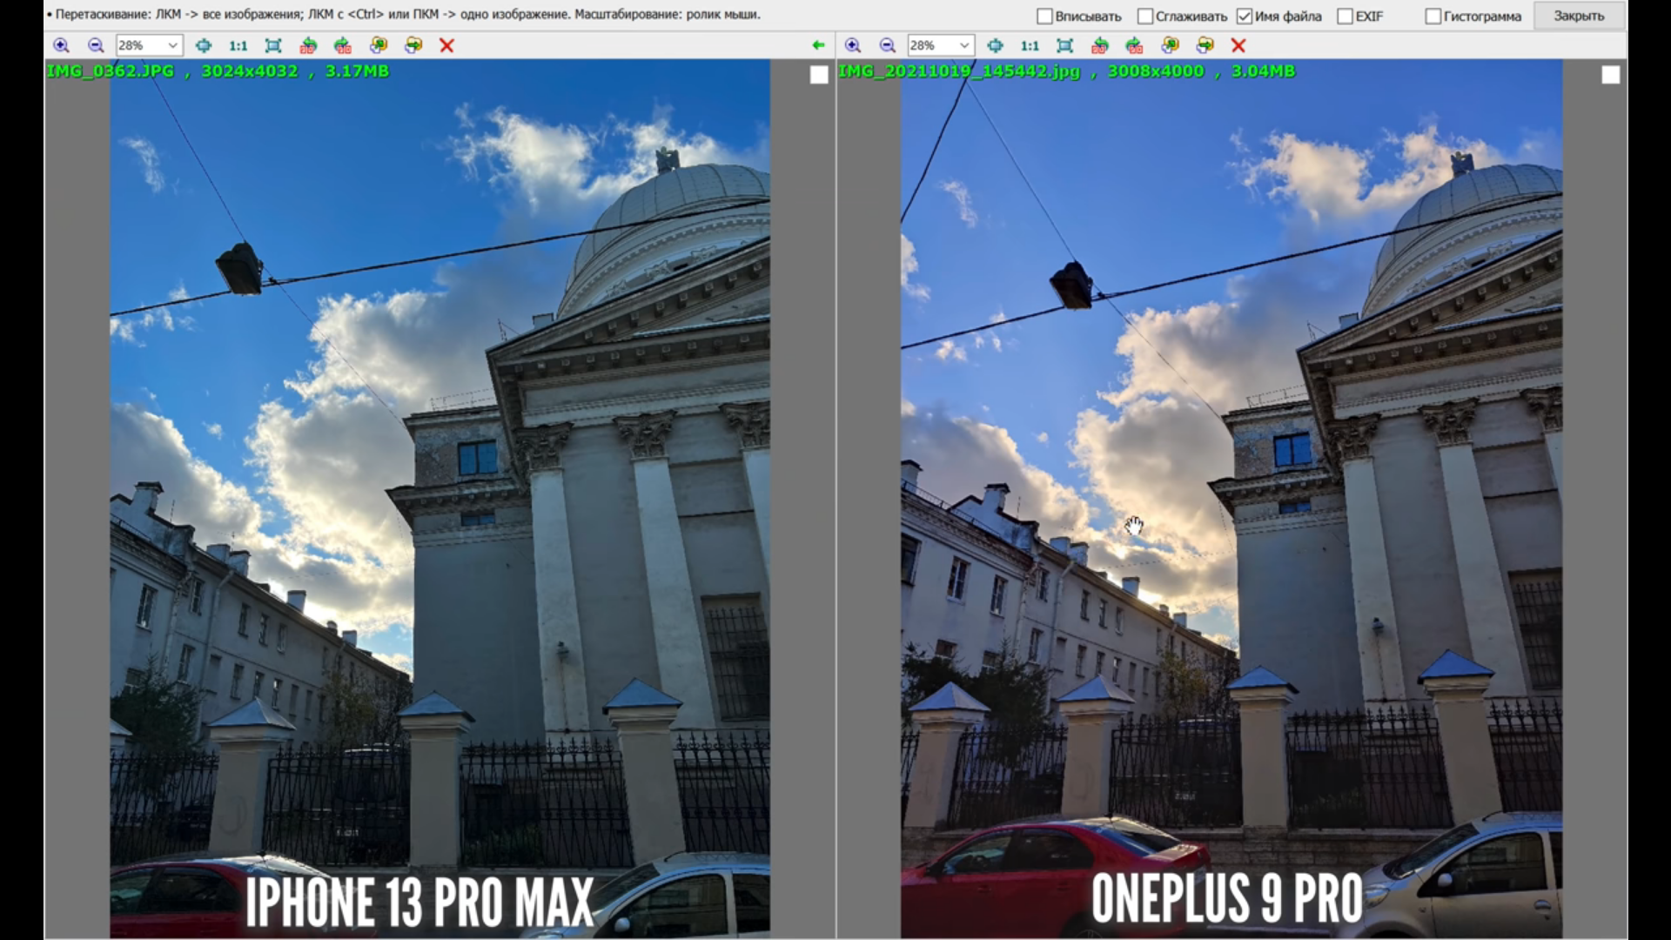1671x940 pixels.
Task: Enable the Сглаживать checkbox
Action: pyautogui.click(x=1145, y=17)
